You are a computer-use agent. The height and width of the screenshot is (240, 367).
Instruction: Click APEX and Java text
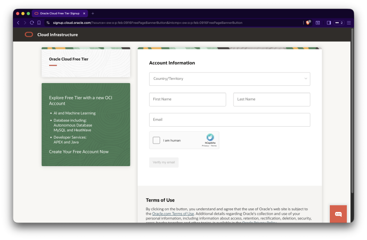point(66,142)
